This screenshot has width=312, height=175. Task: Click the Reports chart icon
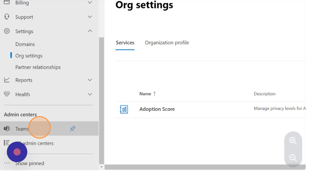point(7,80)
